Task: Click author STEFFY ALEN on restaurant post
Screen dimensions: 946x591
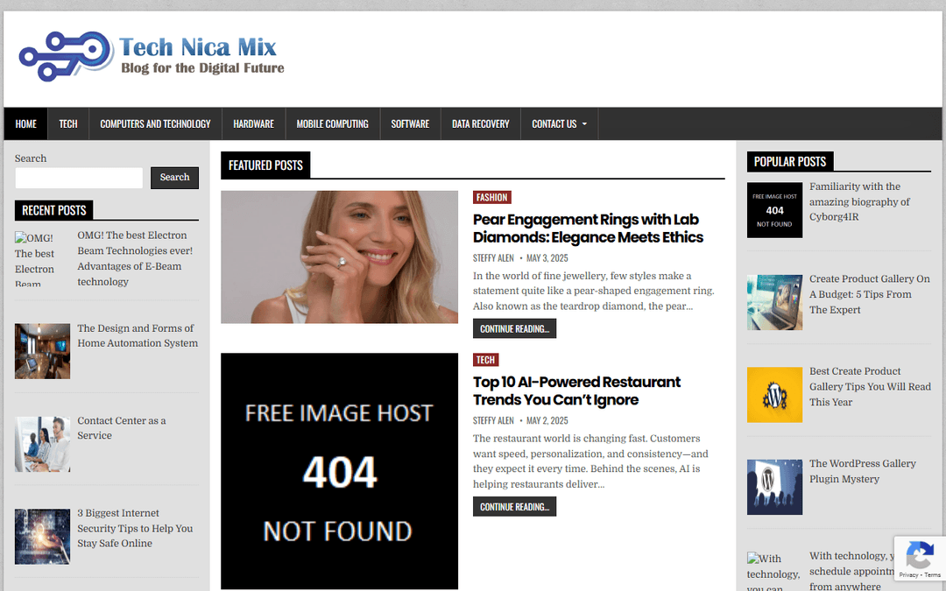Action: coord(493,420)
